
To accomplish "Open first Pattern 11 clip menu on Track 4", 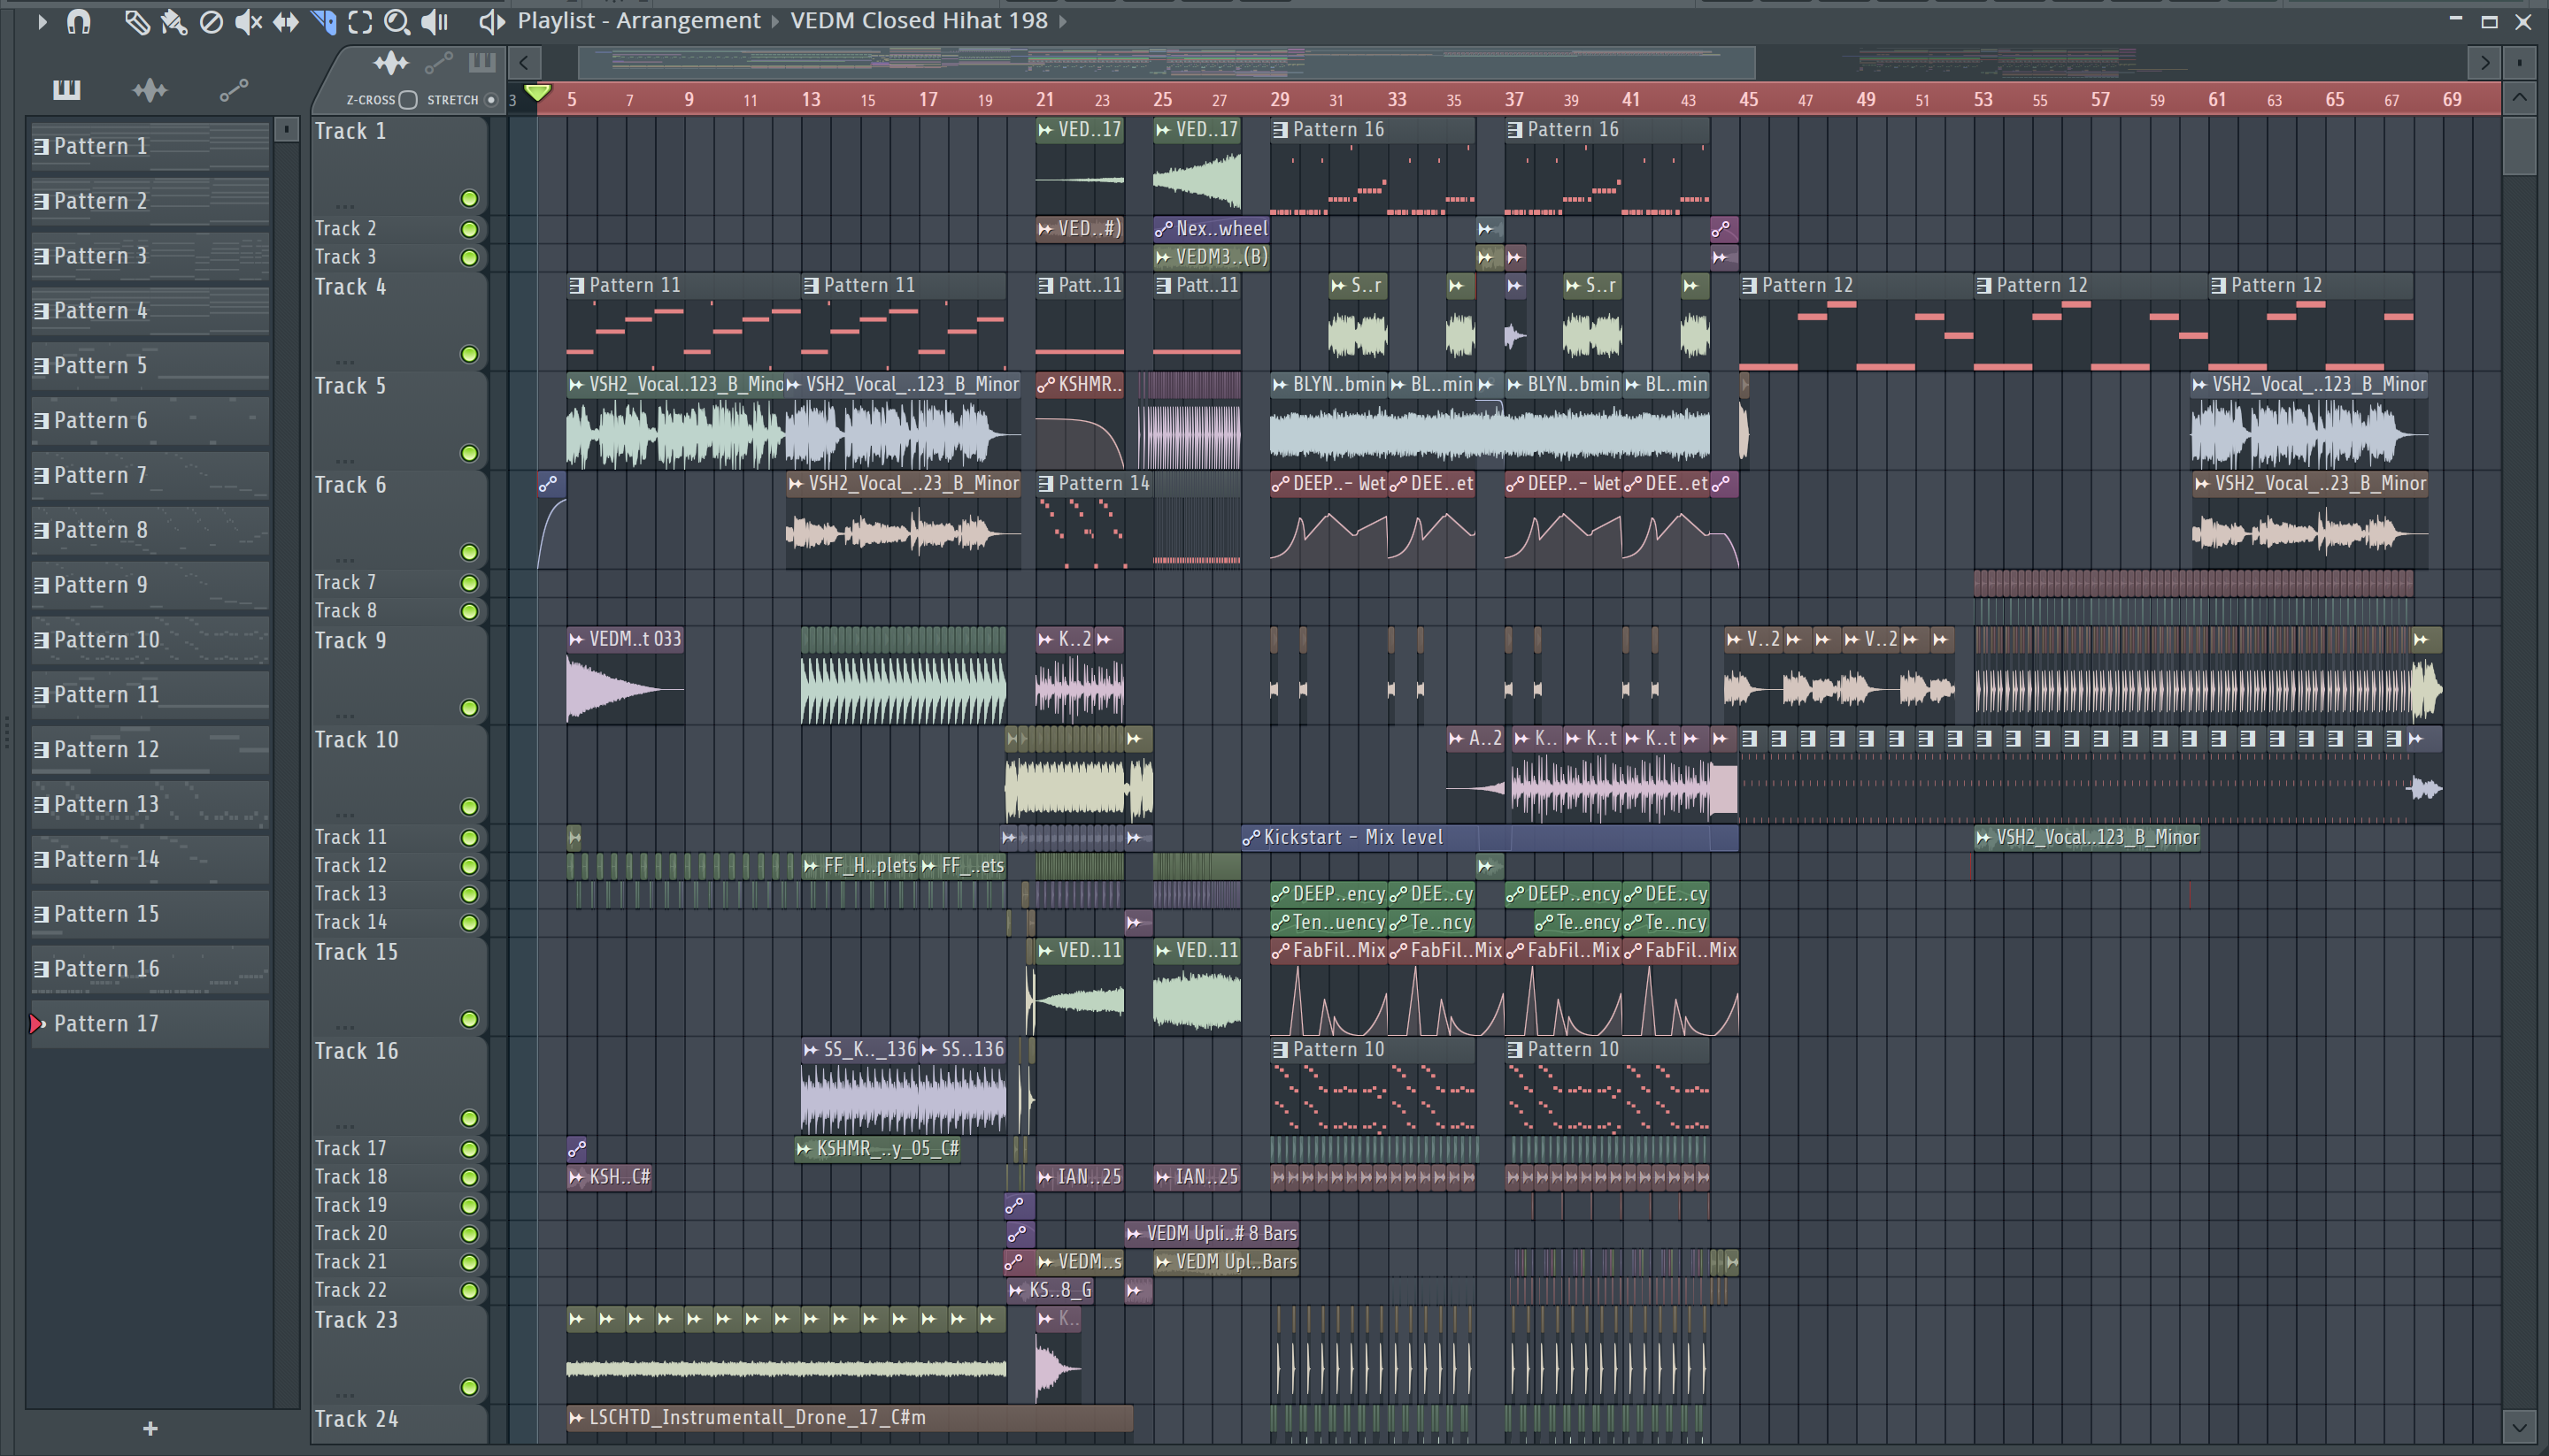I will click(x=576, y=286).
